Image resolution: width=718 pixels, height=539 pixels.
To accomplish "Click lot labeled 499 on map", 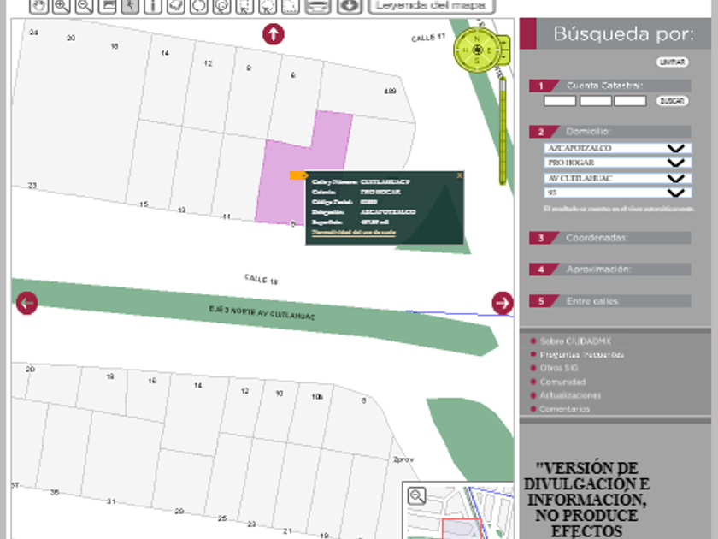I will (x=390, y=92).
